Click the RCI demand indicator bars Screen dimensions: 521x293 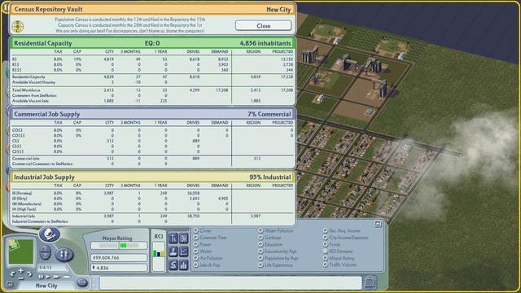point(159,253)
